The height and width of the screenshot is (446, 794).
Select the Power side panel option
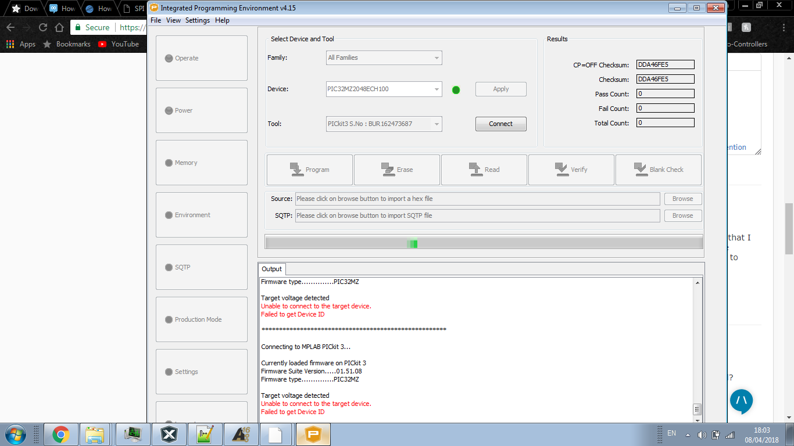click(x=201, y=110)
